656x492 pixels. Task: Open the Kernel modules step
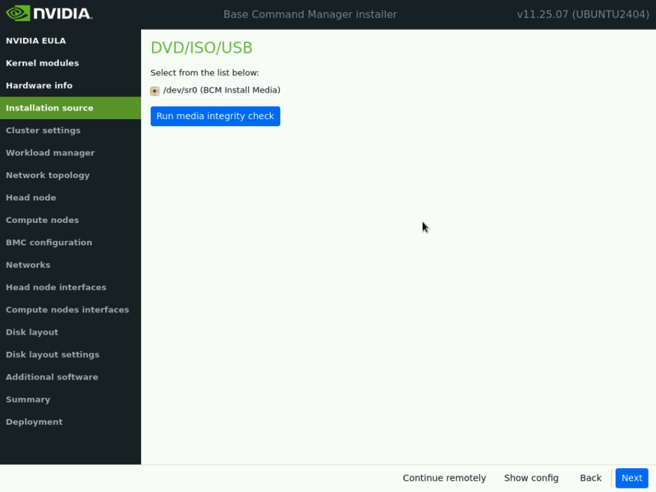70,63
